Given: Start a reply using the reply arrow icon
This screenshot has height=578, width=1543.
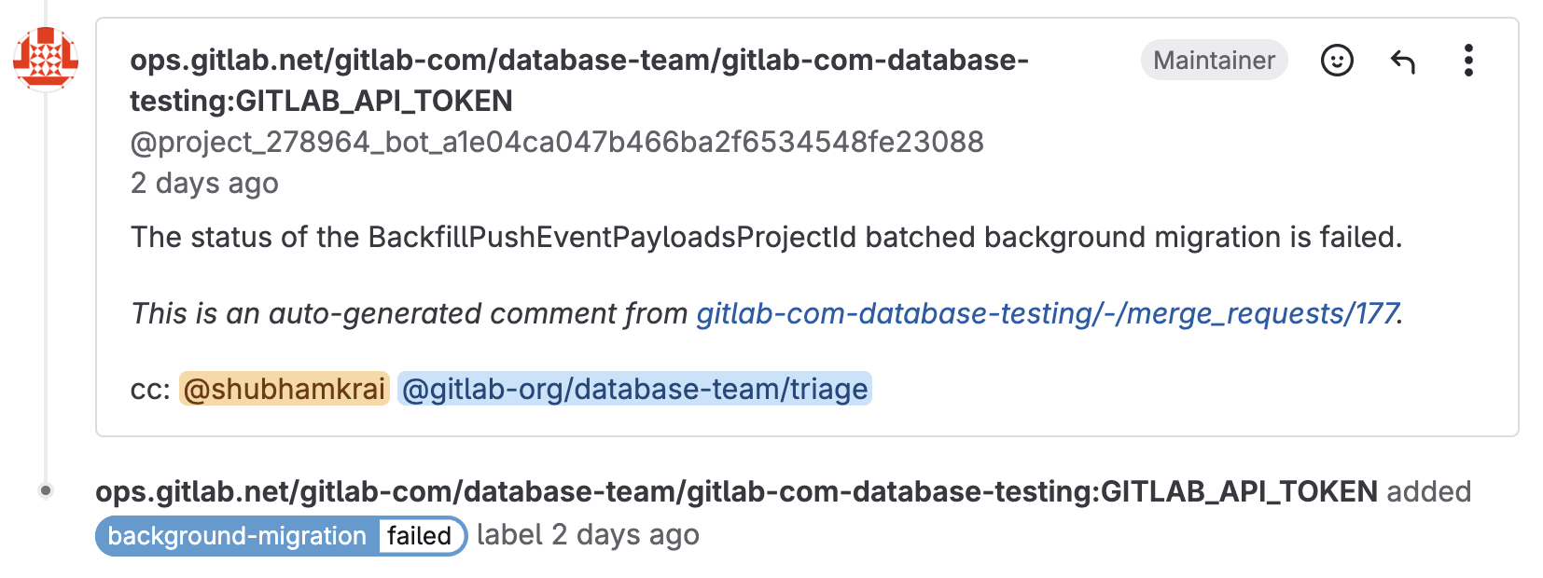Looking at the screenshot, I should (x=1402, y=61).
